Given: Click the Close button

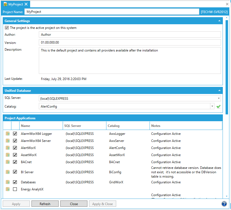Looking at the screenshot, I should tap(74, 204).
